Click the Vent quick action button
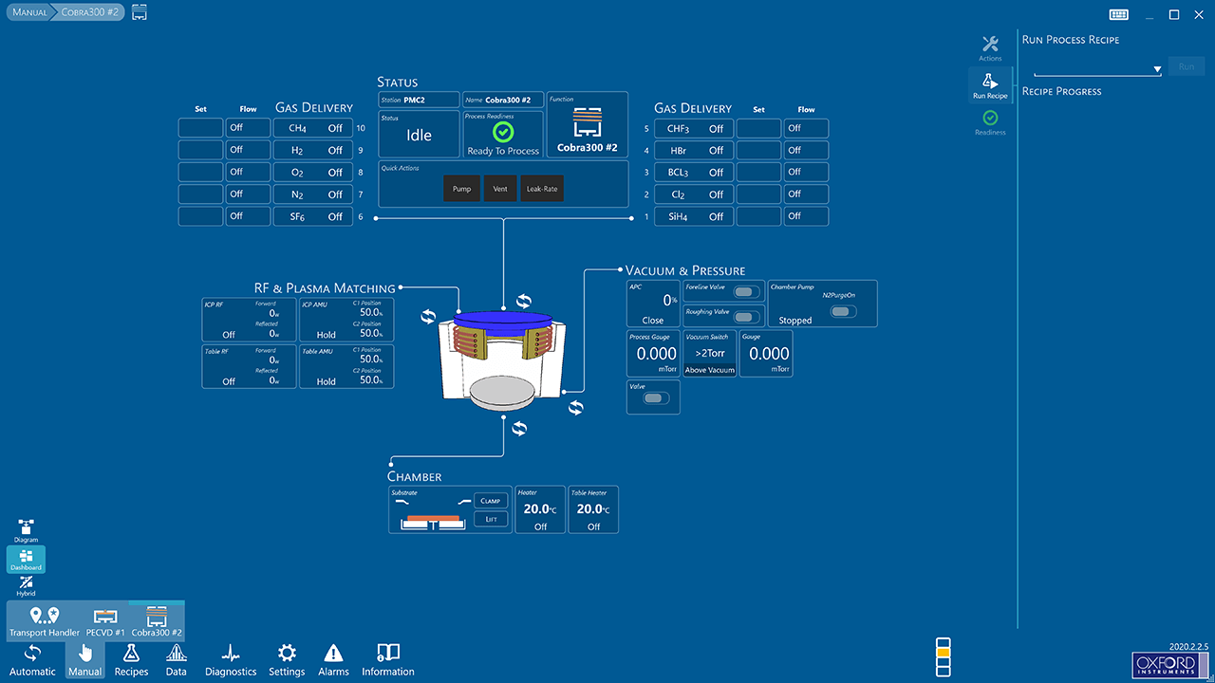This screenshot has width=1215, height=683. [x=500, y=189]
